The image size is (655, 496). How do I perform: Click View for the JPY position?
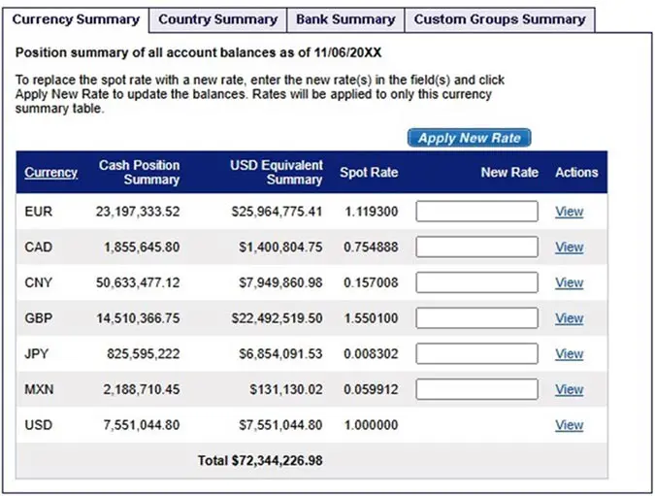tap(569, 354)
